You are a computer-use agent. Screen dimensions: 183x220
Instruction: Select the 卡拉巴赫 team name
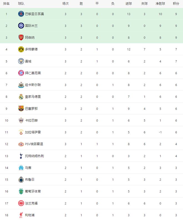point(31,120)
